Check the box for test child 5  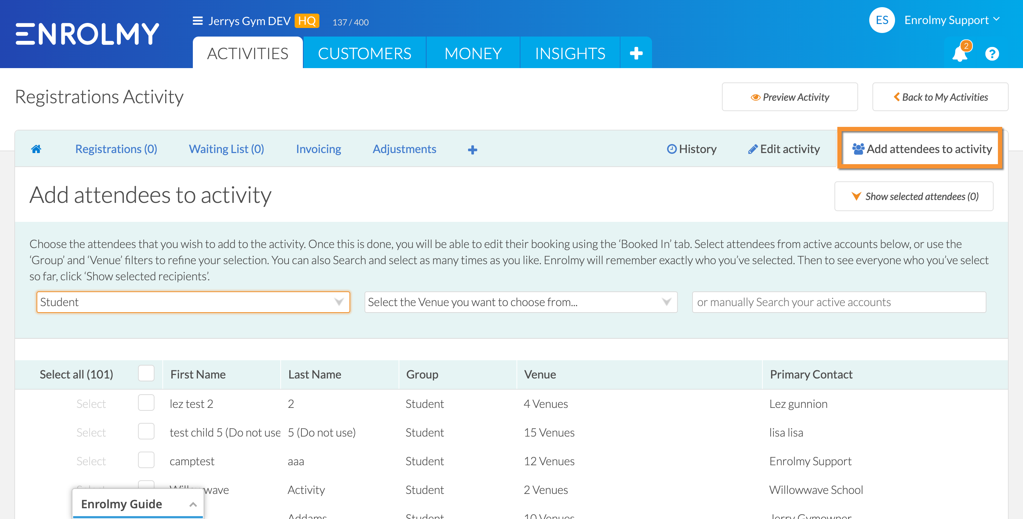coord(146,432)
